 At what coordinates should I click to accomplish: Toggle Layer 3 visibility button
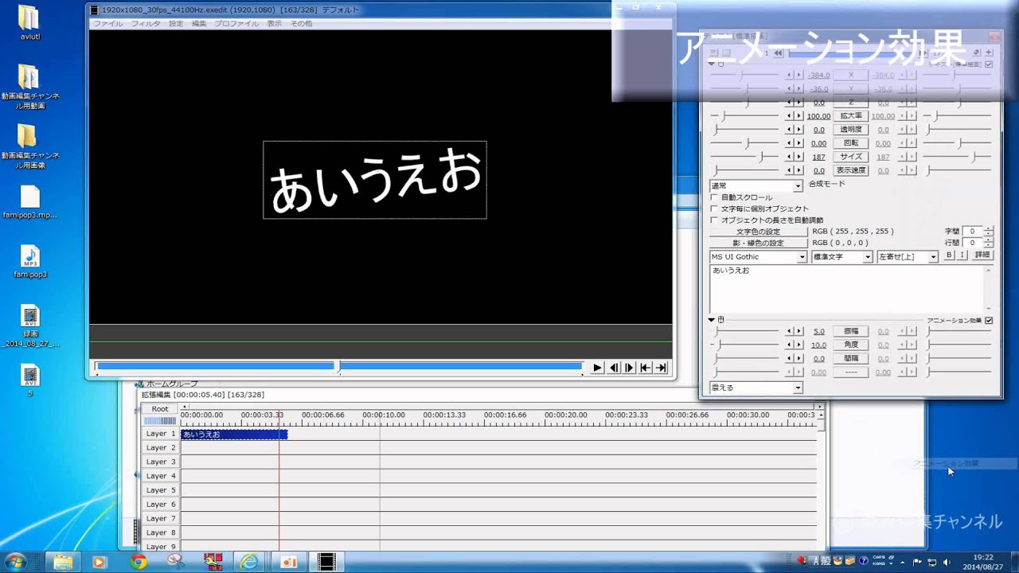tap(160, 462)
